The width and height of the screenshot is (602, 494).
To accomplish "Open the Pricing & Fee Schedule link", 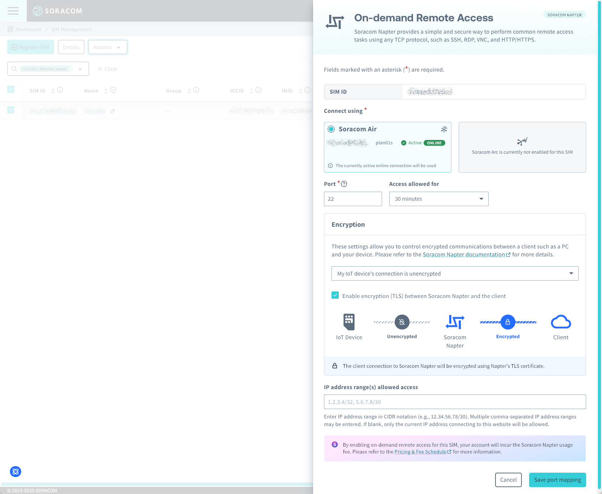I will tap(420, 452).
